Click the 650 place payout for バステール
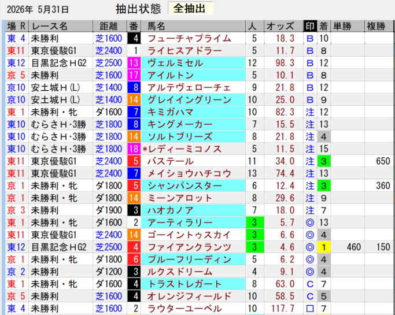 pos(383,161)
